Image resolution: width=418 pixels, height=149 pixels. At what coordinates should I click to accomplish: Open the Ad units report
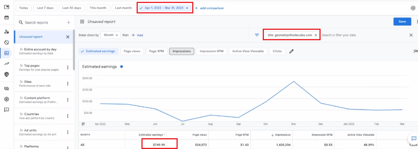coord(40,132)
